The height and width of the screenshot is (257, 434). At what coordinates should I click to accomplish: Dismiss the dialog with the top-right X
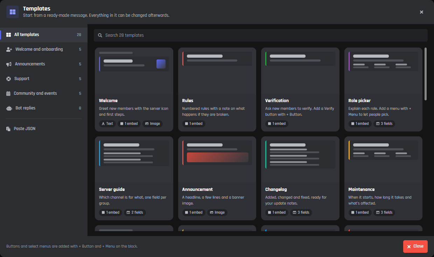(x=421, y=12)
